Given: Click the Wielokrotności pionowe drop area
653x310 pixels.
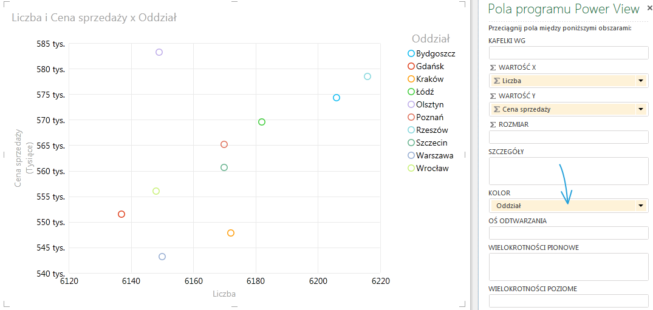Looking at the screenshot, I should click(568, 267).
